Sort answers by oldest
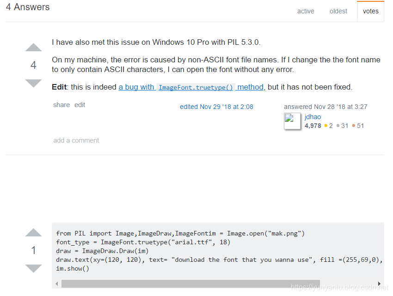 [338, 11]
